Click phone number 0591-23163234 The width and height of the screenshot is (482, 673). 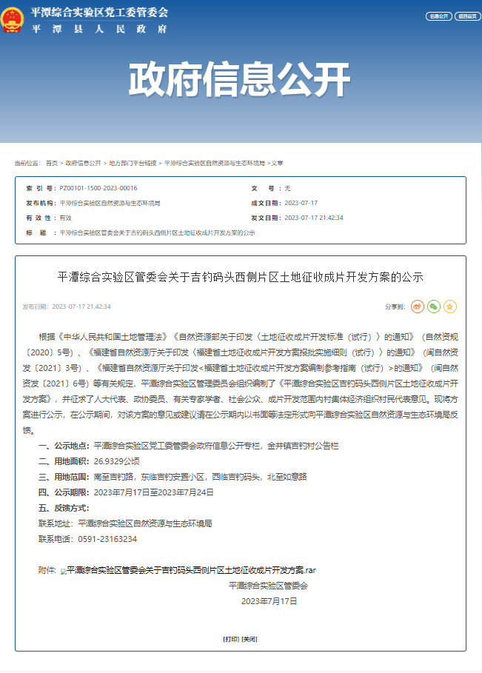107,539
